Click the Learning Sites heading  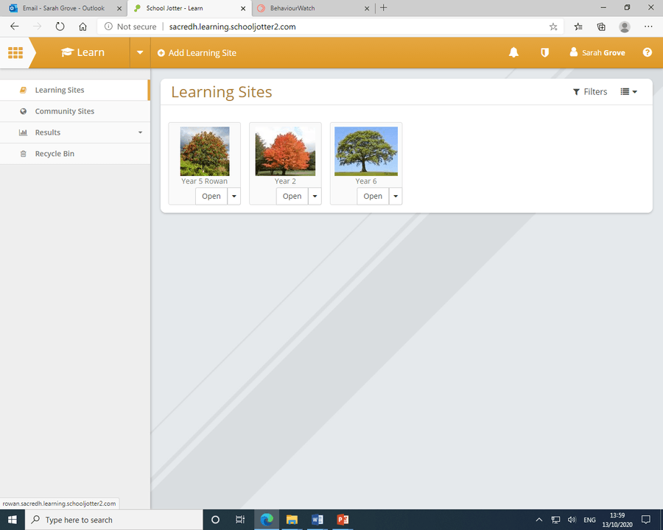click(221, 92)
